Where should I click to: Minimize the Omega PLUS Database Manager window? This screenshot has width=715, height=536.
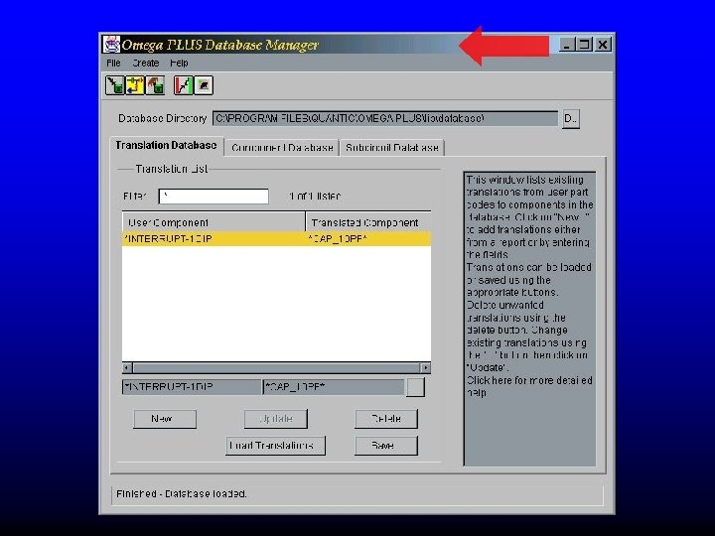tap(566, 45)
